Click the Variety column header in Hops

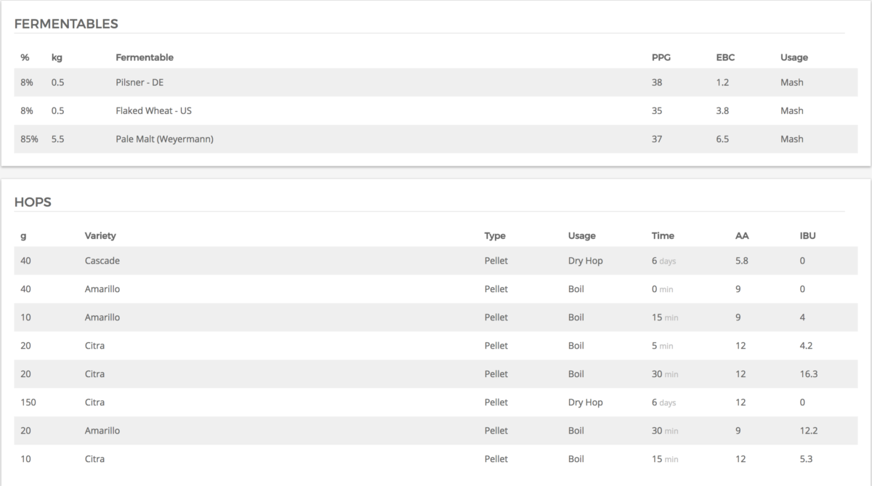coord(100,235)
